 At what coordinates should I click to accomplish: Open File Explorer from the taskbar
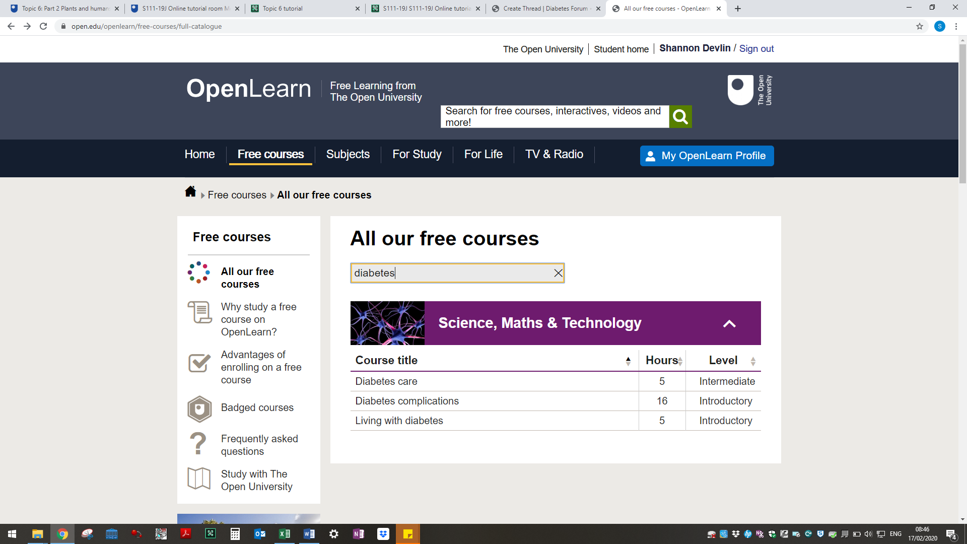click(x=37, y=534)
